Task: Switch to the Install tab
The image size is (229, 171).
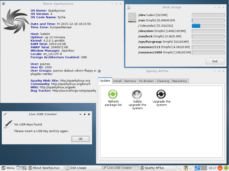Action: pos(117,81)
